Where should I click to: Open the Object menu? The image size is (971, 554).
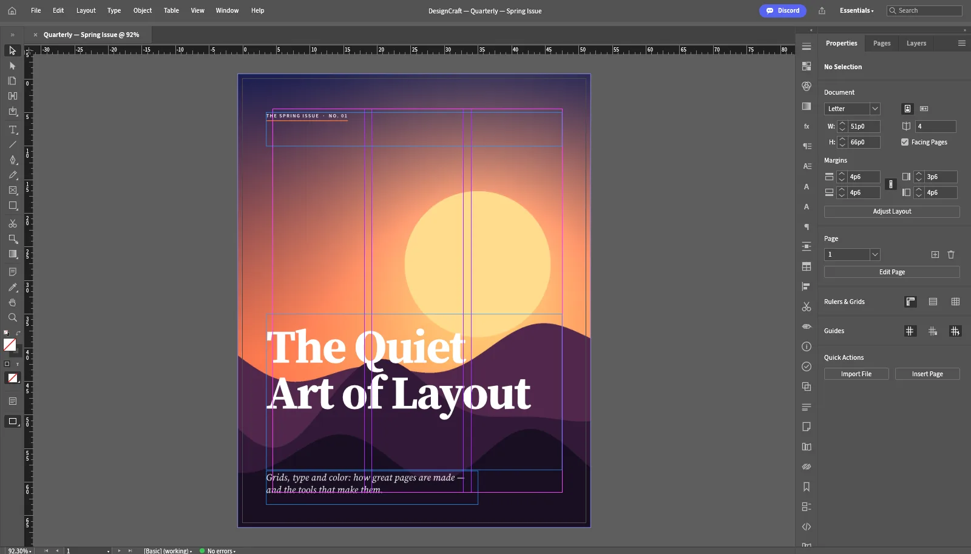(143, 10)
